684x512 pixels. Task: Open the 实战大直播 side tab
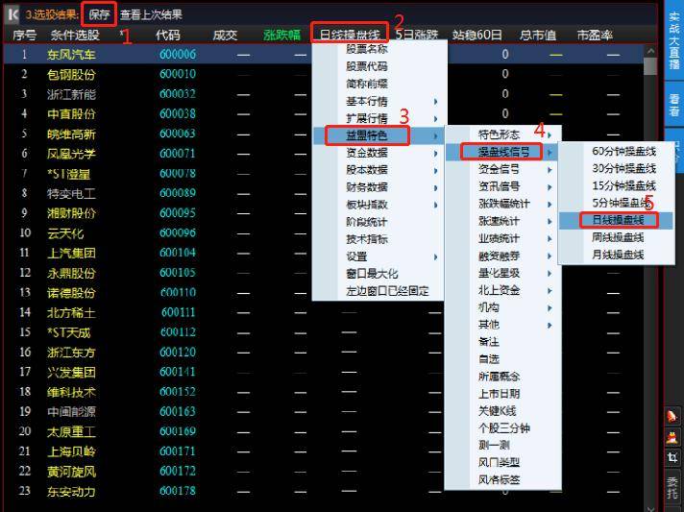[x=674, y=40]
